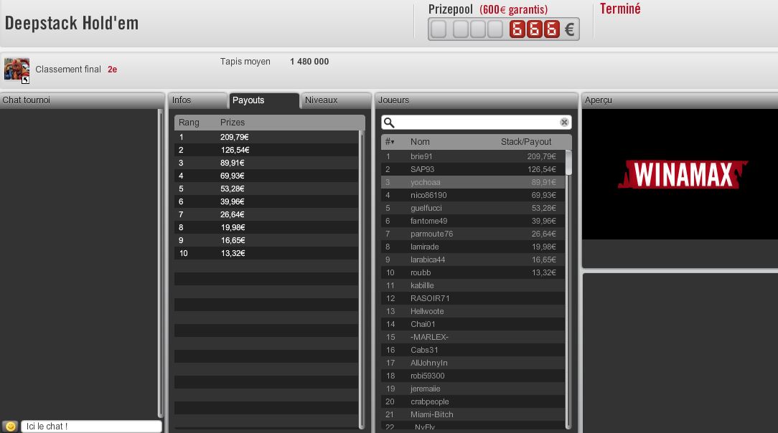Click the 69,93€ prize in Payouts table
The width and height of the screenshot is (778, 433).
coord(233,176)
